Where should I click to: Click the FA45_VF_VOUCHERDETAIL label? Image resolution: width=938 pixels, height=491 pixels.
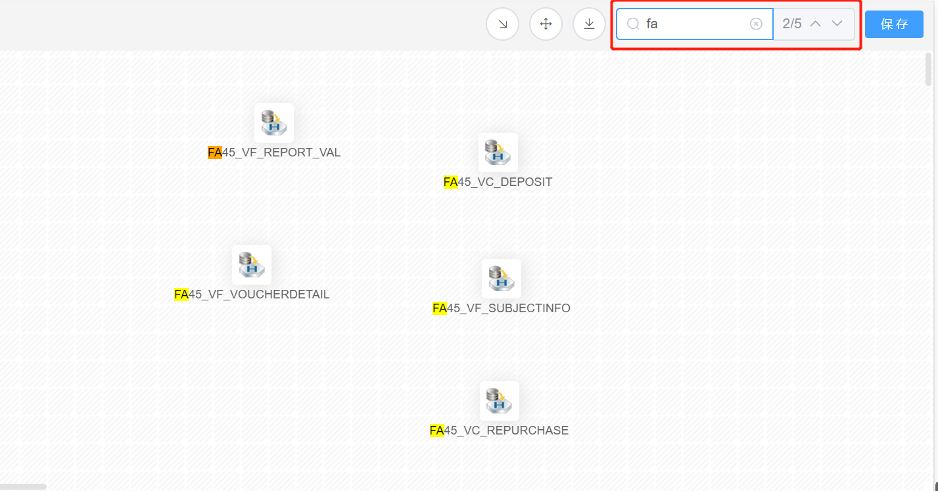[x=252, y=294]
